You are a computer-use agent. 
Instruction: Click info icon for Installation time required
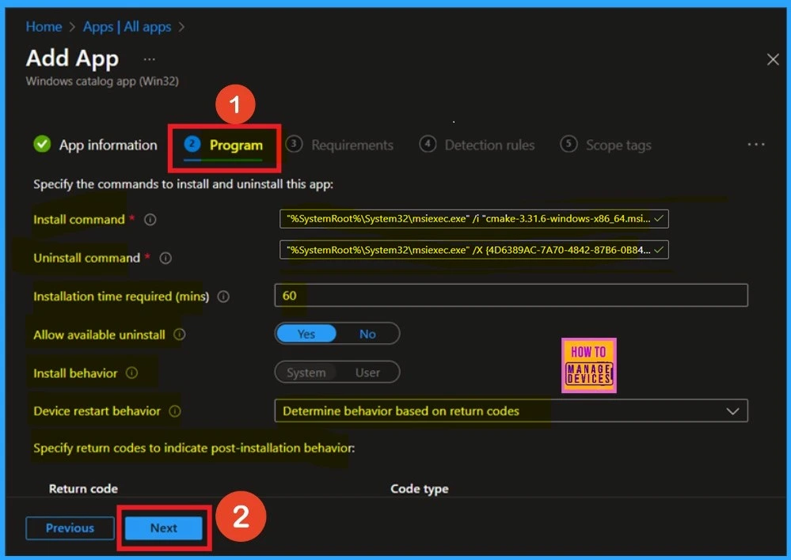point(223,297)
